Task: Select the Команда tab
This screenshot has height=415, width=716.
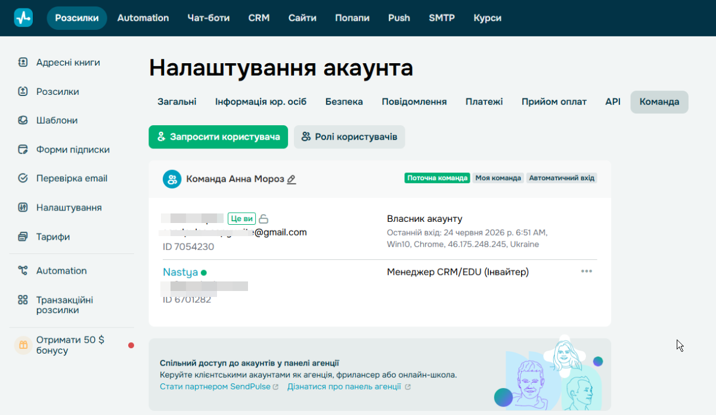Action: point(659,102)
